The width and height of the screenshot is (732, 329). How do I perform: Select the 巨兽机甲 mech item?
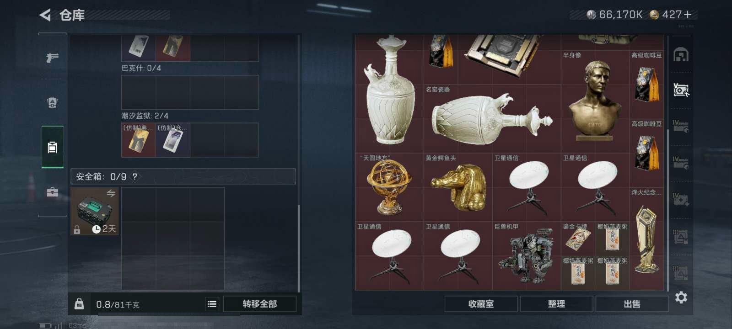pyautogui.click(x=527, y=256)
